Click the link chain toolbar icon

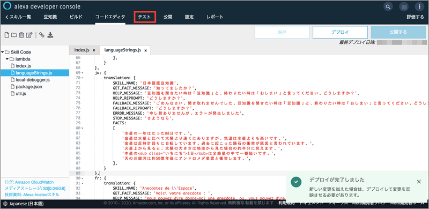[42, 35]
